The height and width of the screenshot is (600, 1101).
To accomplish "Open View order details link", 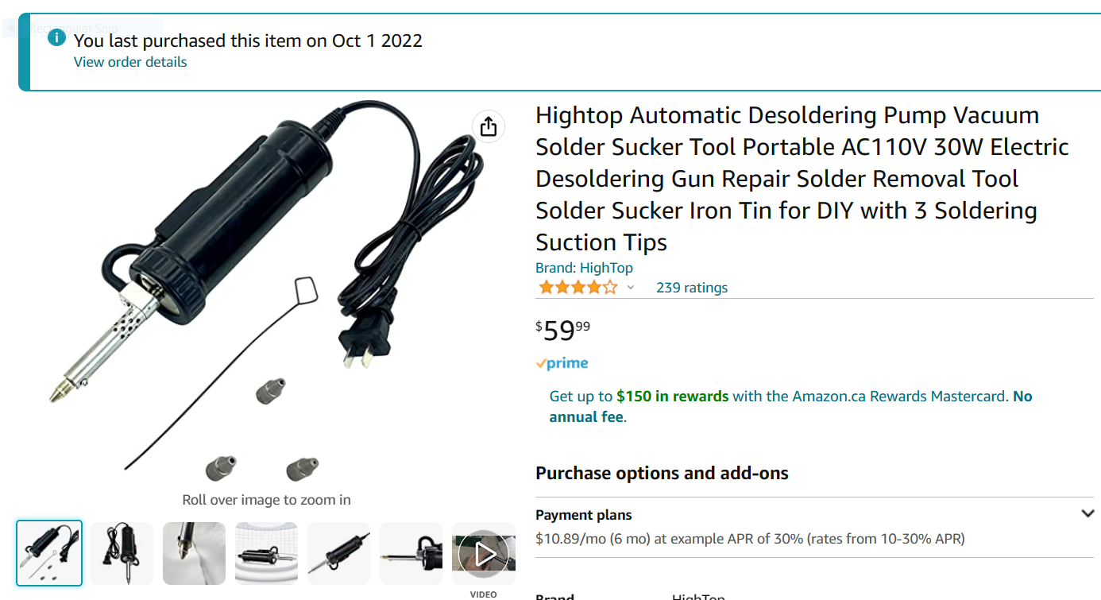I will tap(130, 62).
